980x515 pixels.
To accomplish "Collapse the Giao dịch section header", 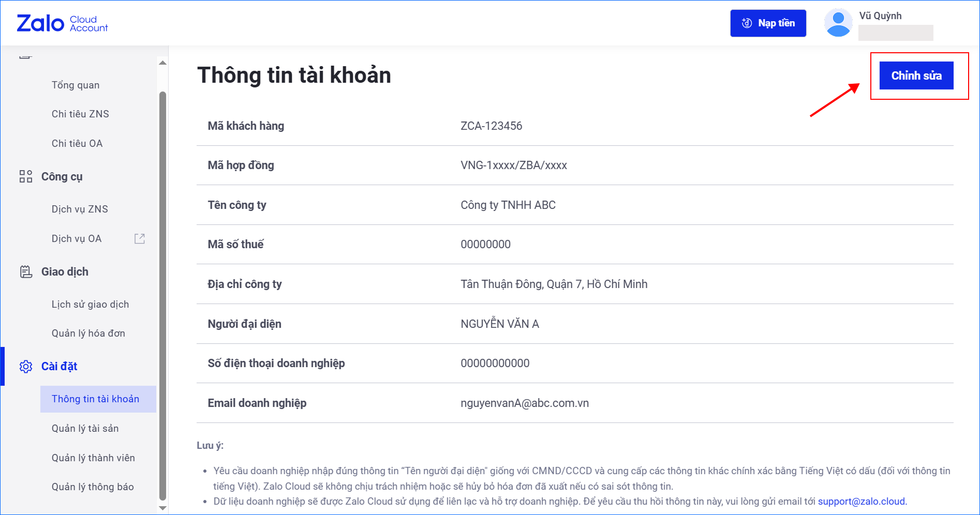I will [65, 271].
